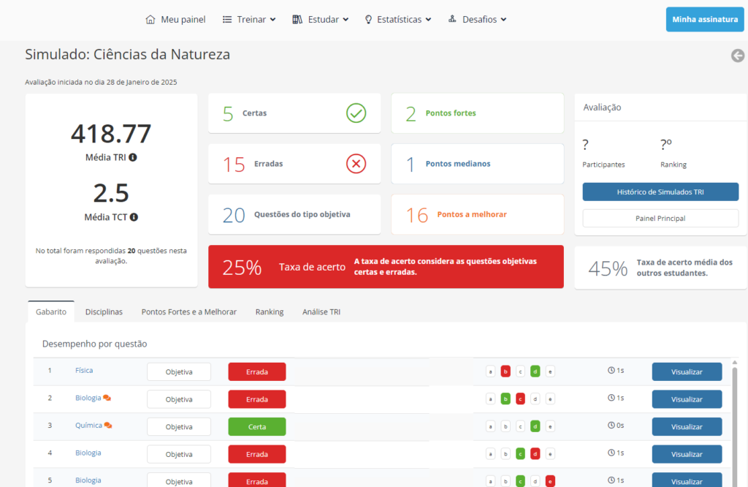
Task: Click the Pontos a melhorar card label
Action: pyautogui.click(x=472, y=214)
